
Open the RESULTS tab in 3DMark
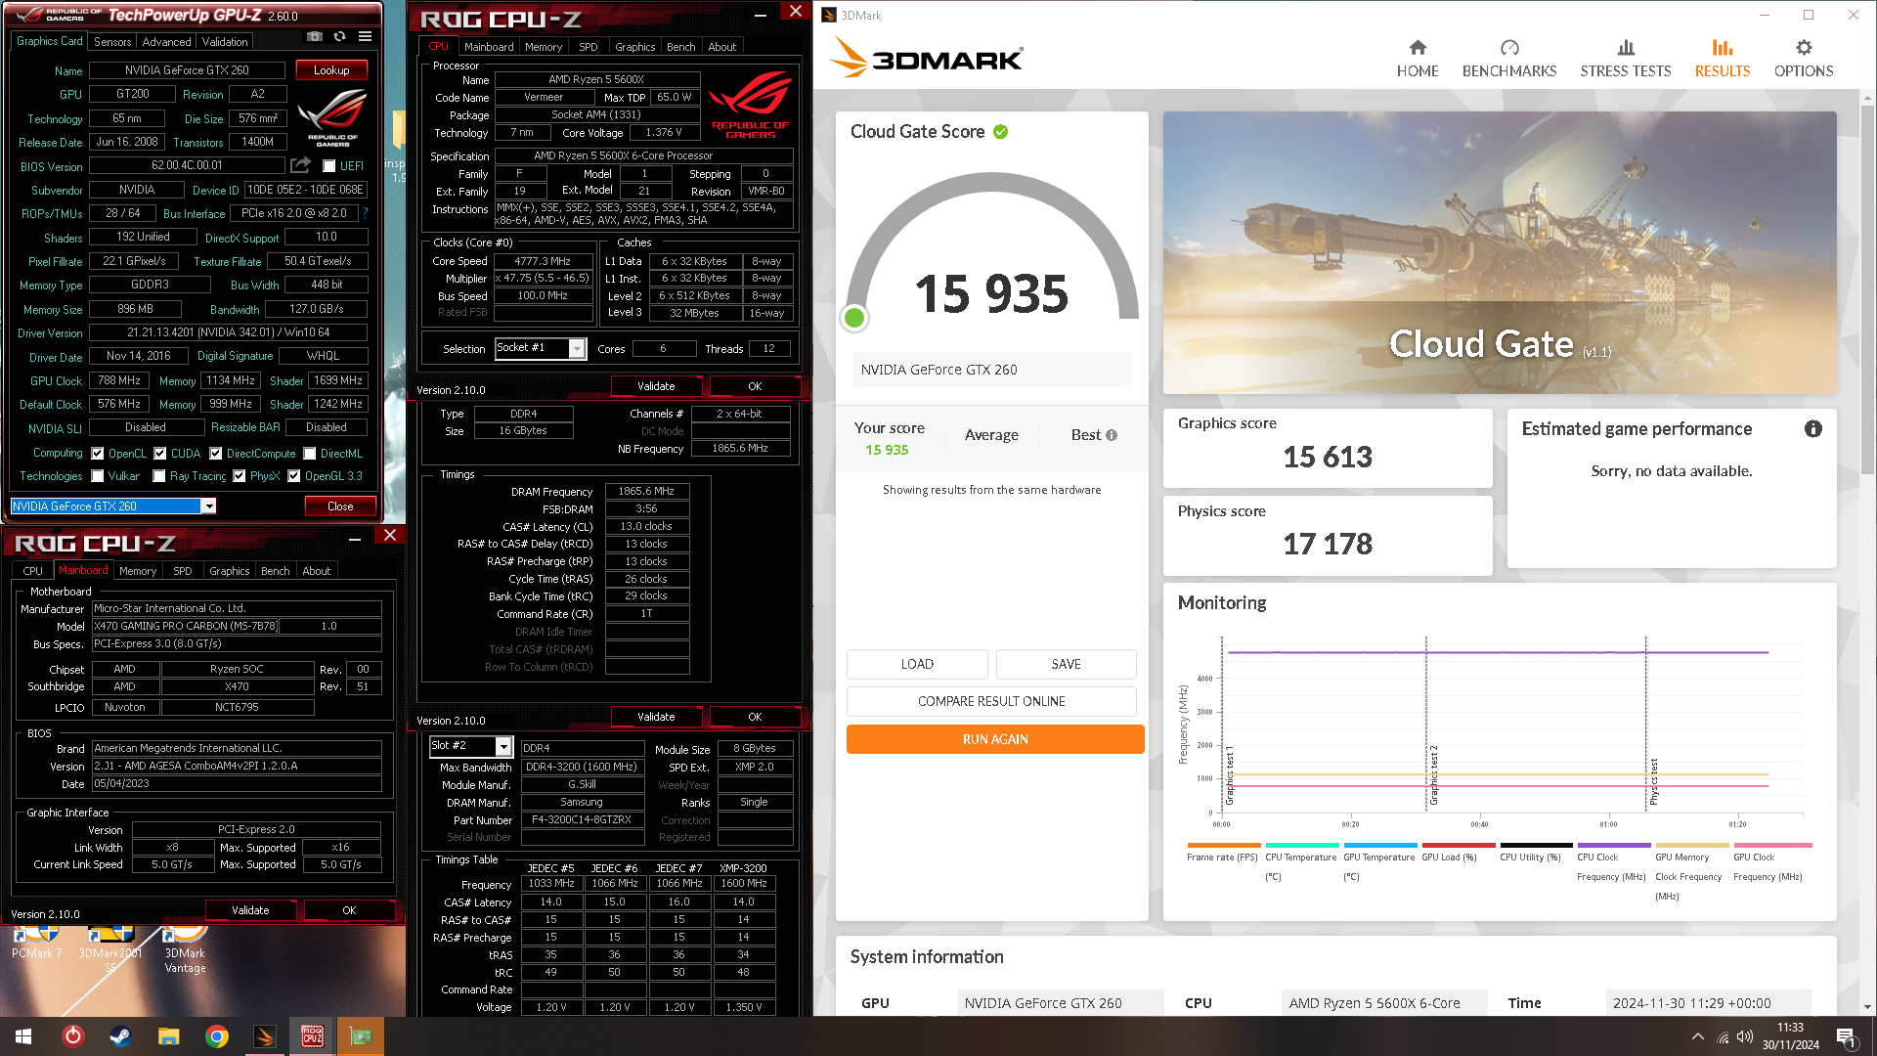pos(1722,59)
